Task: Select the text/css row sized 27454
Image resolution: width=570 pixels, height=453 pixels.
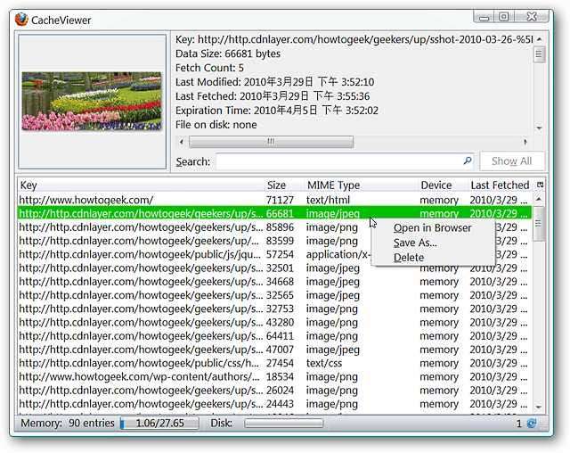Action: [x=274, y=363]
